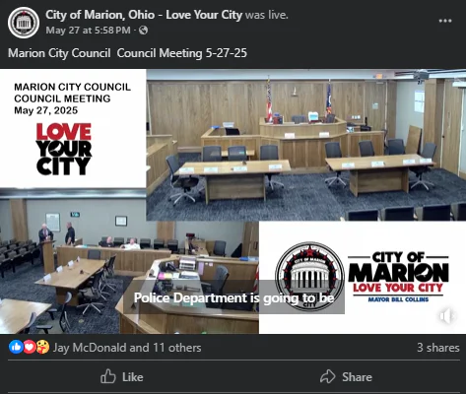Click the heart reaction icon

(x=30, y=347)
